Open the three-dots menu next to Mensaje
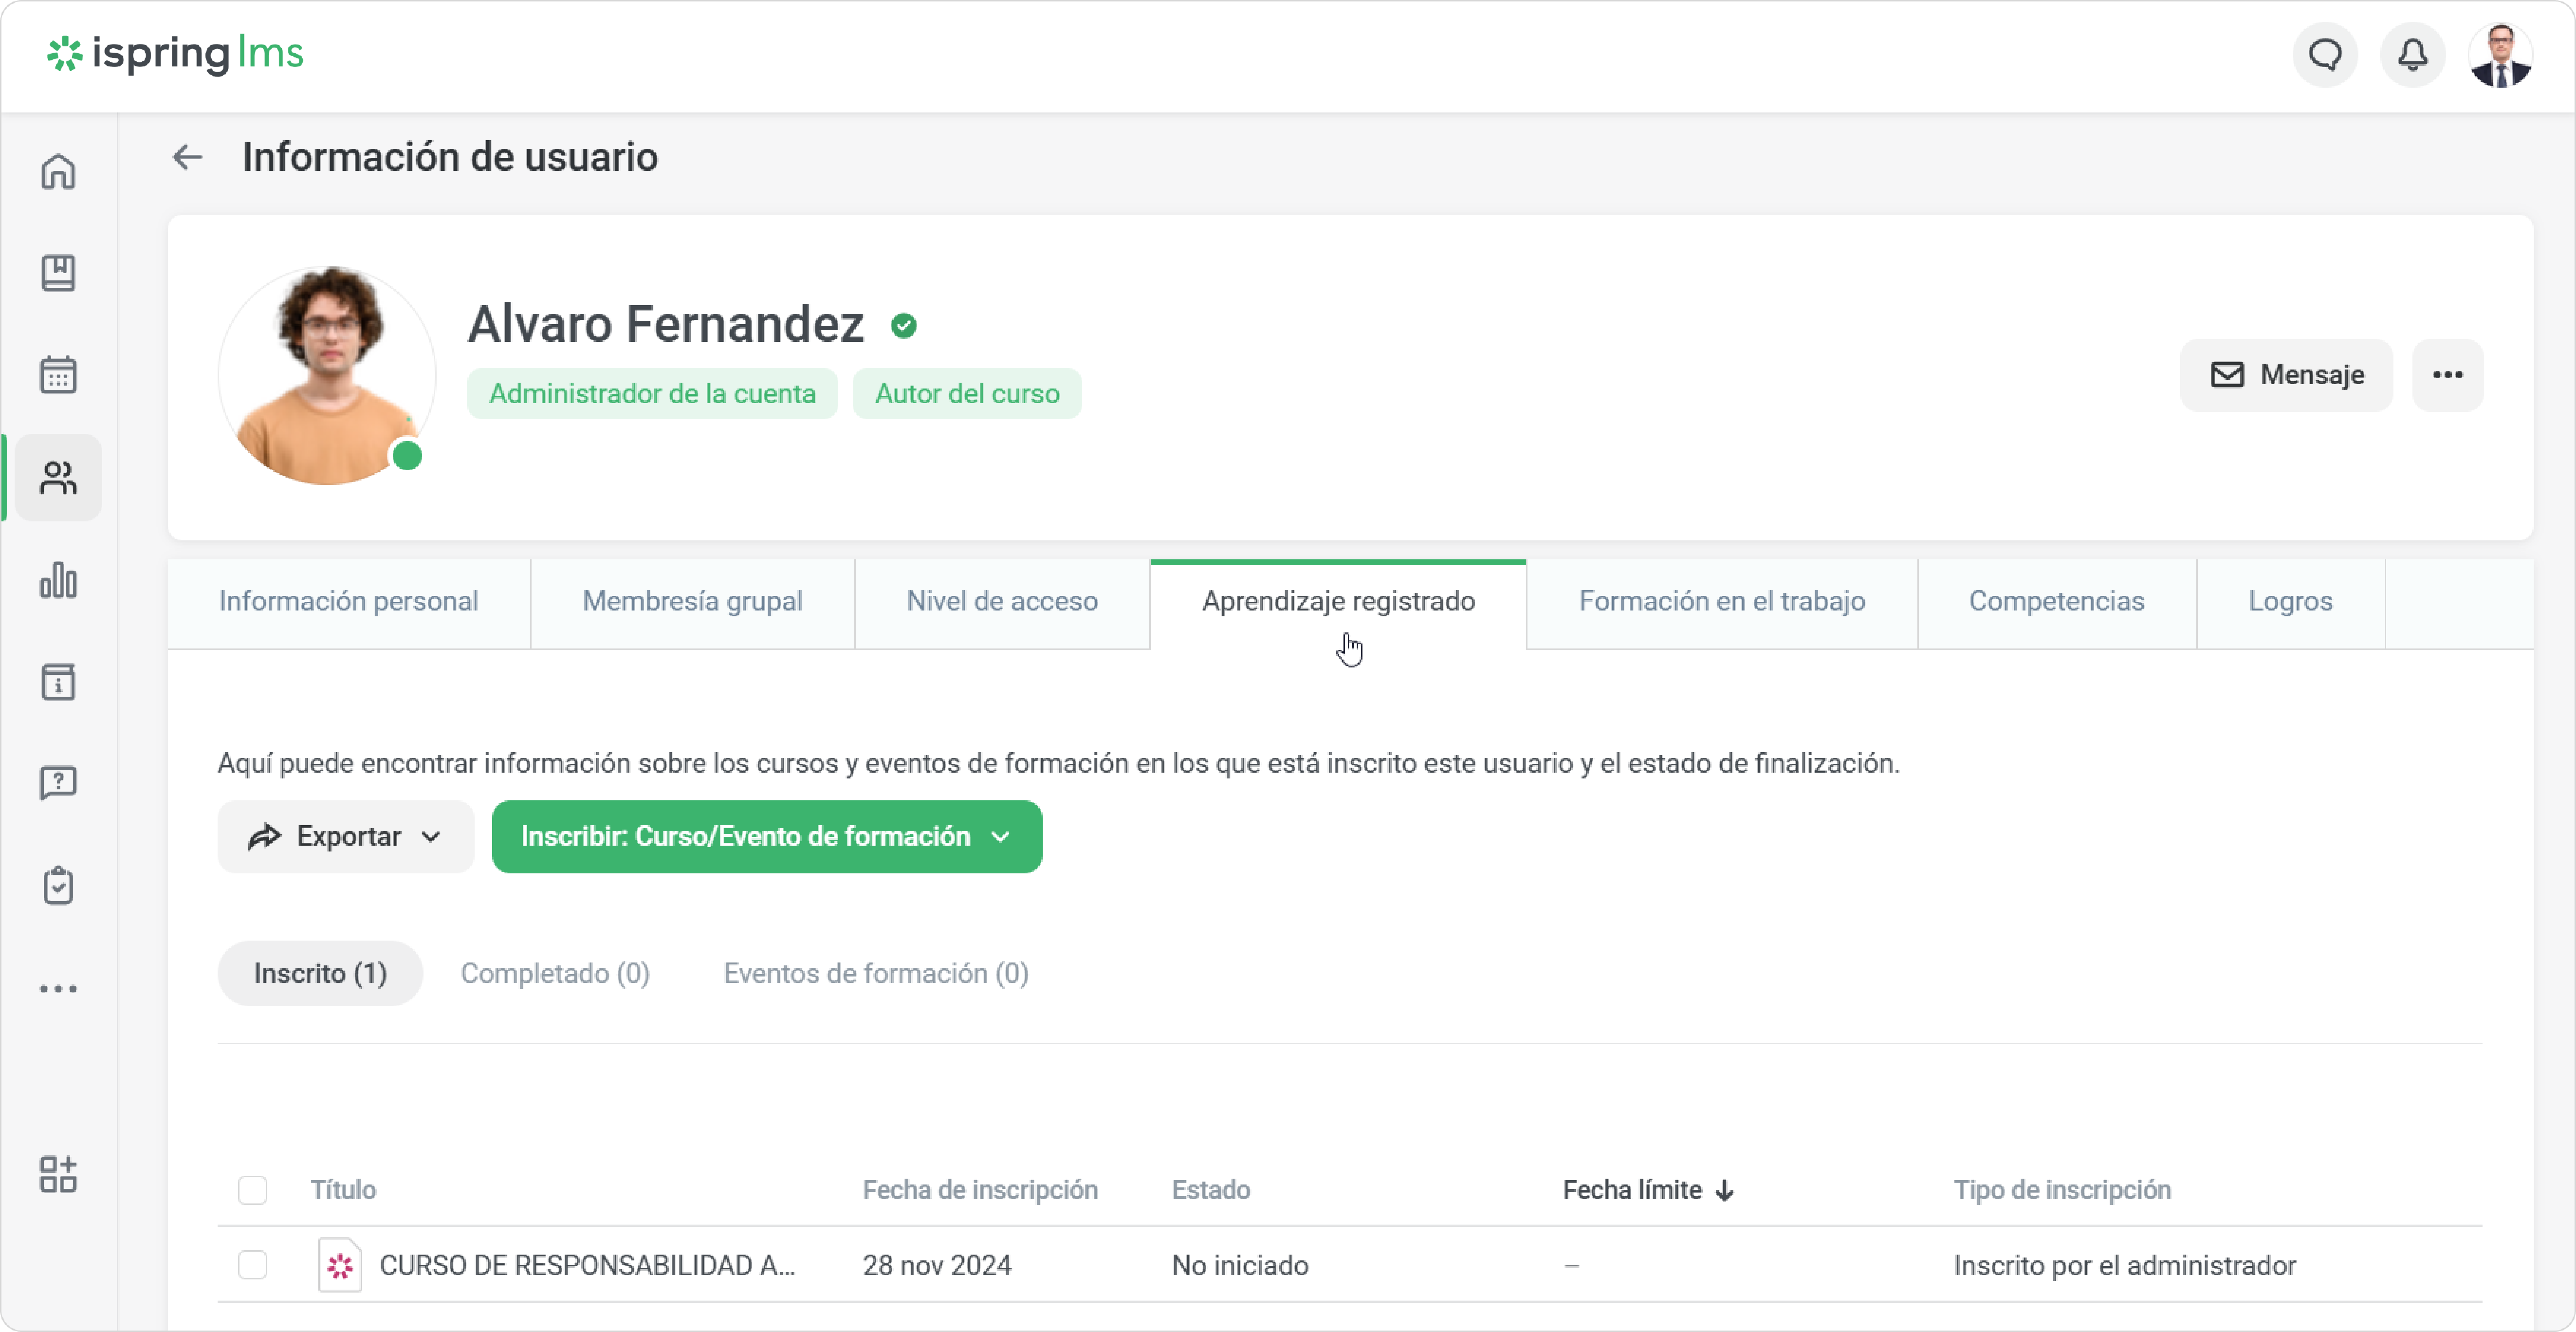This screenshot has width=2576, height=1332. click(2447, 375)
